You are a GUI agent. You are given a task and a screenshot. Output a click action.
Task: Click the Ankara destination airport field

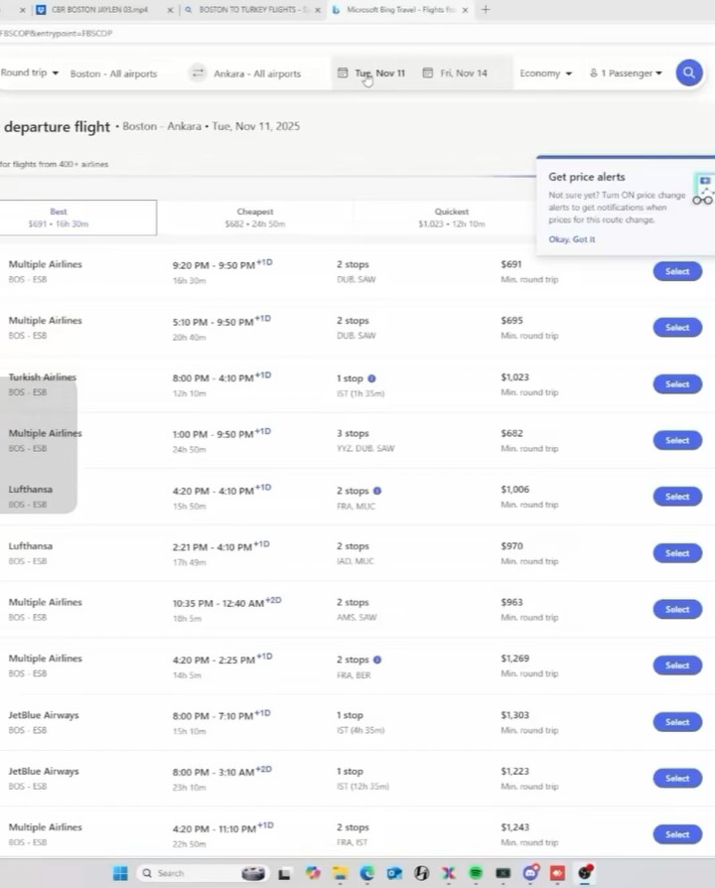[x=257, y=74]
